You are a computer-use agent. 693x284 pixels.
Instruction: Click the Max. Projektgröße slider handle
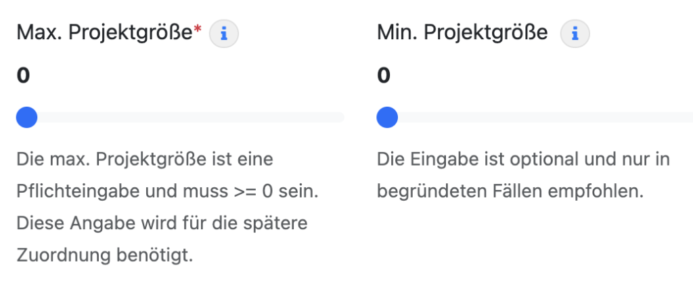pyautogui.click(x=26, y=118)
